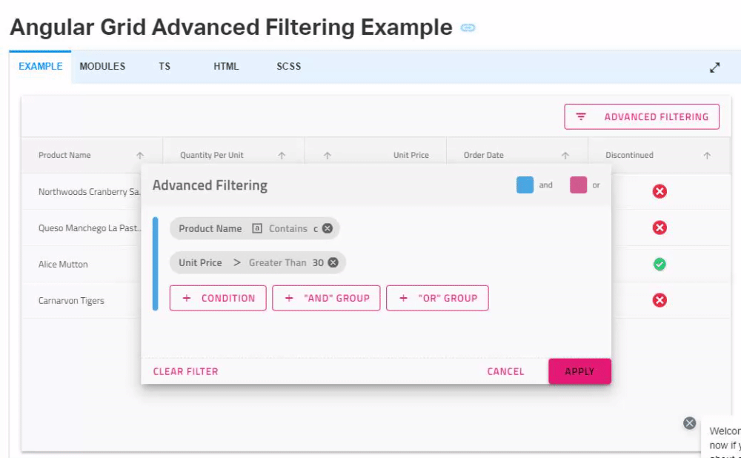Screen dimensions: 741x458
Task: Open the HTML tab
Action: 226,66
